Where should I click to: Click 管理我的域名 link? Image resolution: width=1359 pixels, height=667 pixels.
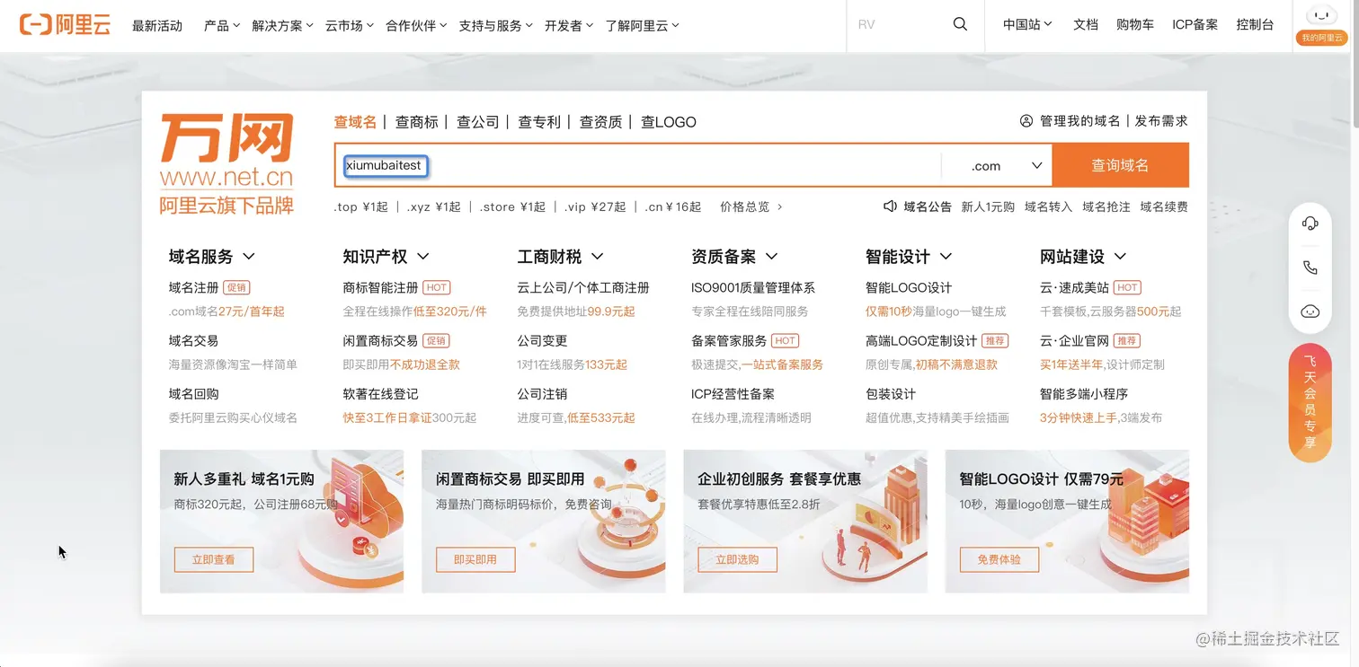pyautogui.click(x=1079, y=121)
